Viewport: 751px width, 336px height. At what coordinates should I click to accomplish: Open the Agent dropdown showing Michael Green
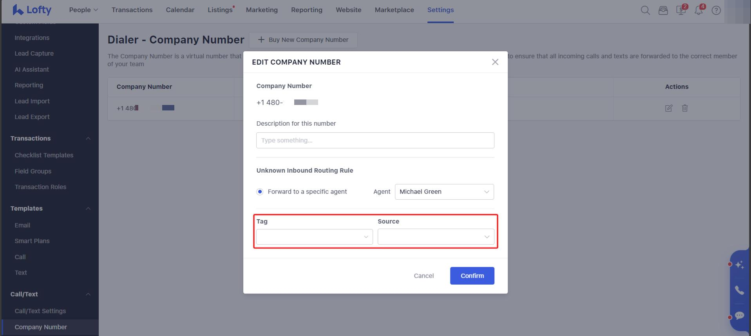444,192
